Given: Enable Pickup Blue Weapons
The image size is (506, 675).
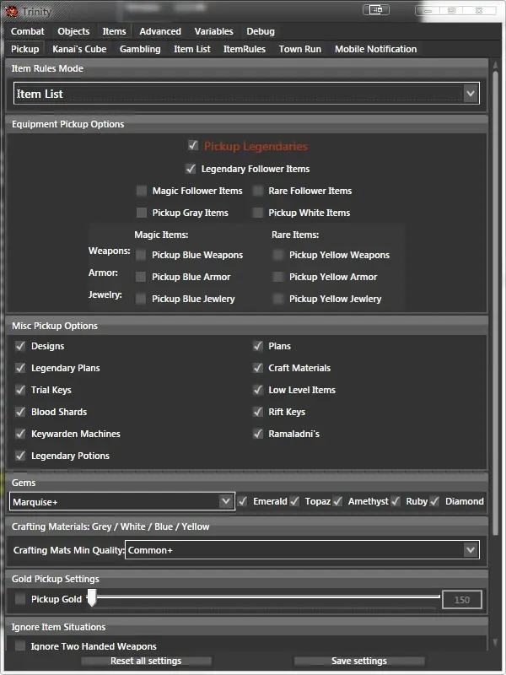Looking at the screenshot, I should click(142, 255).
